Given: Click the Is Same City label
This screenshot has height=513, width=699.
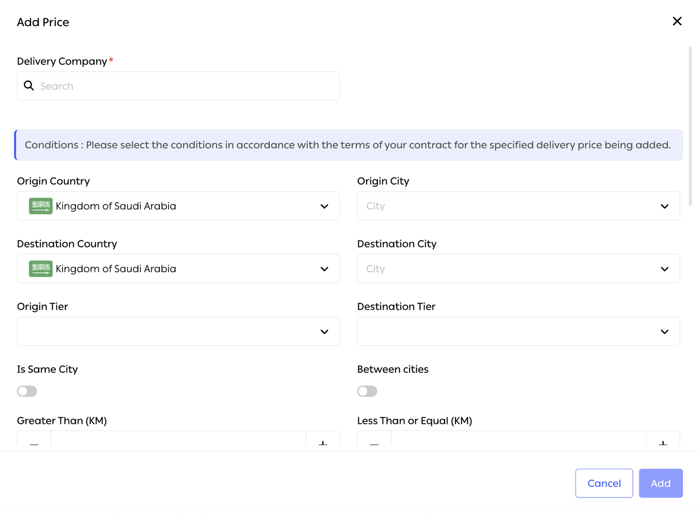Looking at the screenshot, I should (x=48, y=369).
